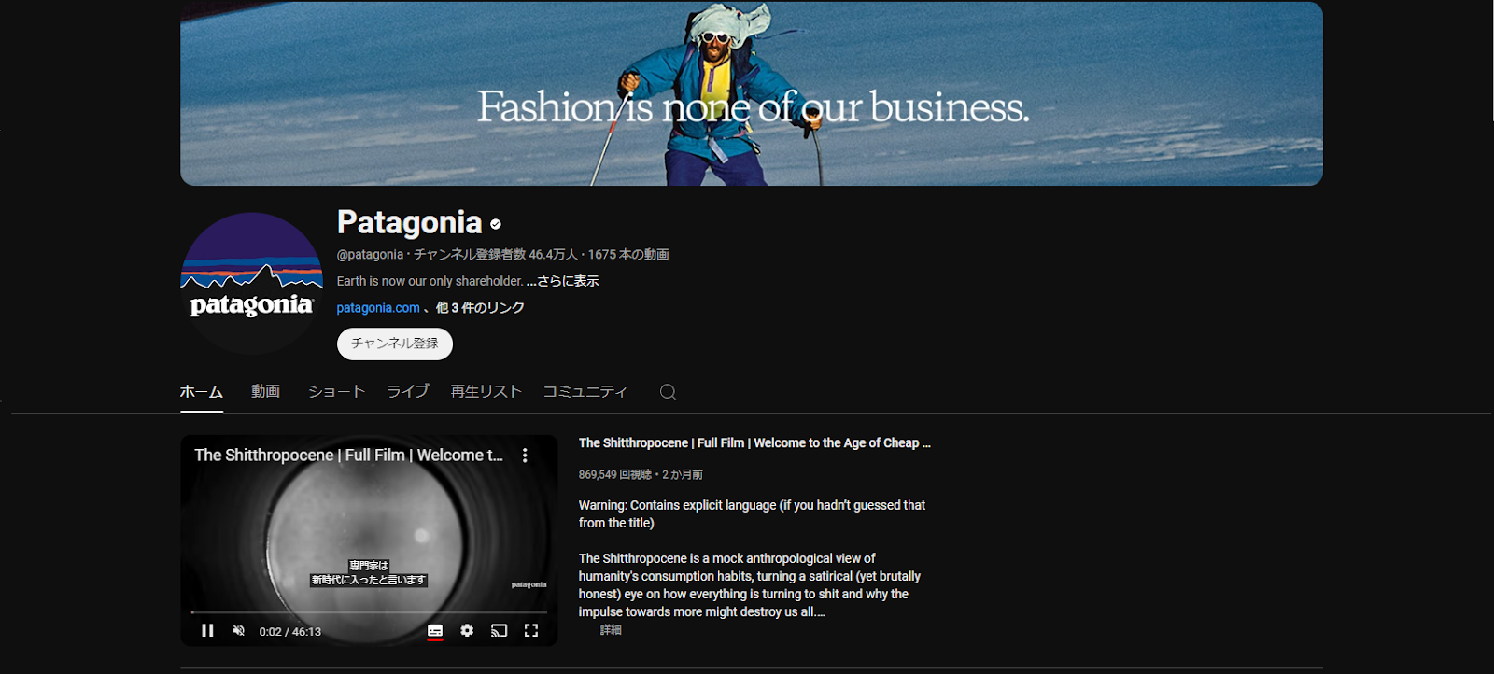This screenshot has width=1494, height=674.
Task: Click the verified badge next to Patagonia
Action: (496, 224)
